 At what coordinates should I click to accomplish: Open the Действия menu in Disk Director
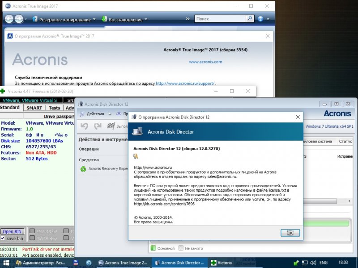pyautogui.click(x=95, y=114)
